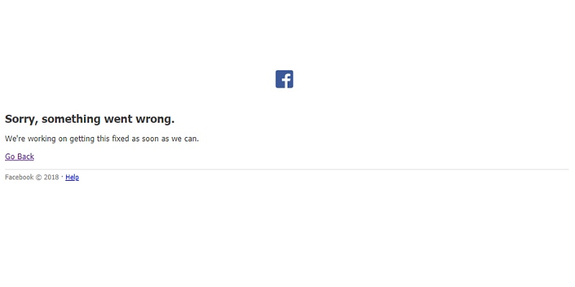Click the white 'f' letter inside the logo
This screenshot has height=287, width=575.
[x=286, y=80]
